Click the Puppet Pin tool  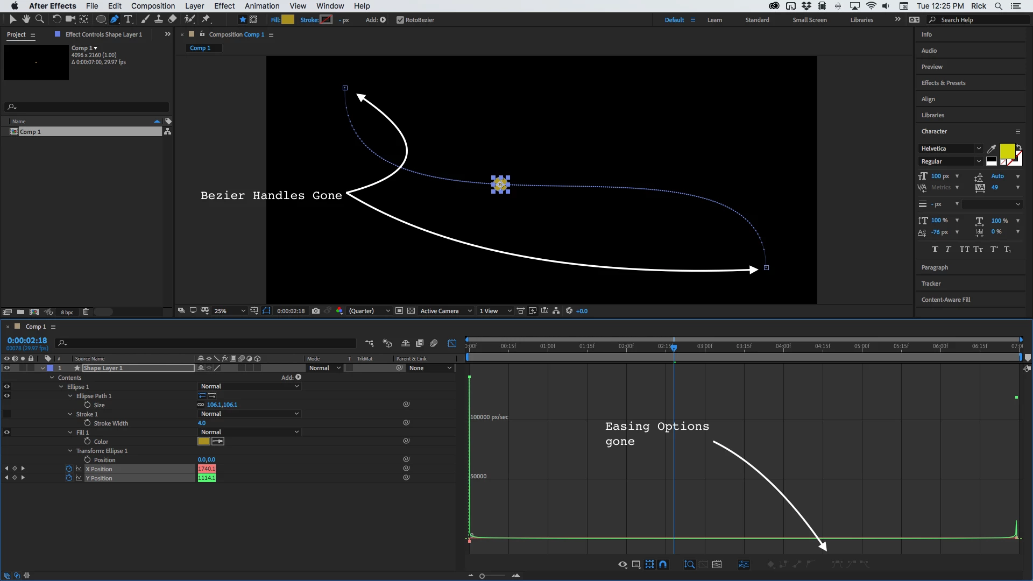(x=206, y=19)
